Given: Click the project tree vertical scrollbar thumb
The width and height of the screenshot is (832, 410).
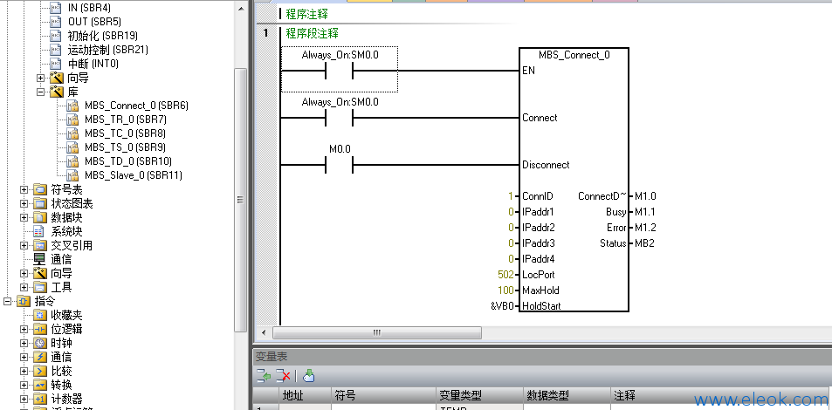Looking at the screenshot, I should [x=241, y=200].
